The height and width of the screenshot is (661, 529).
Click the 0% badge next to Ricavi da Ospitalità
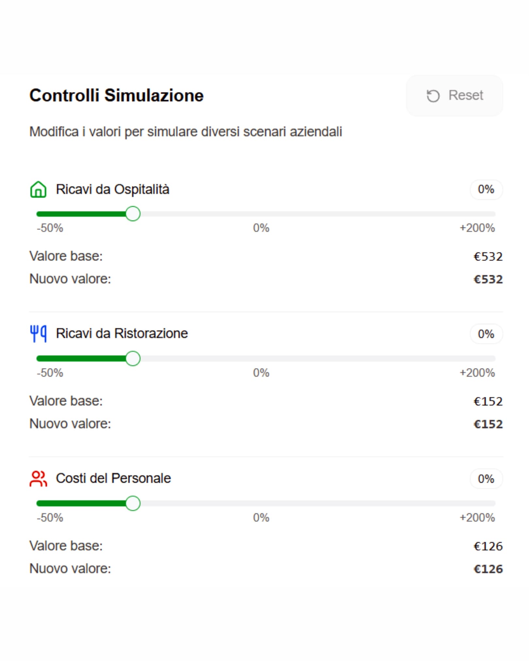tap(486, 189)
